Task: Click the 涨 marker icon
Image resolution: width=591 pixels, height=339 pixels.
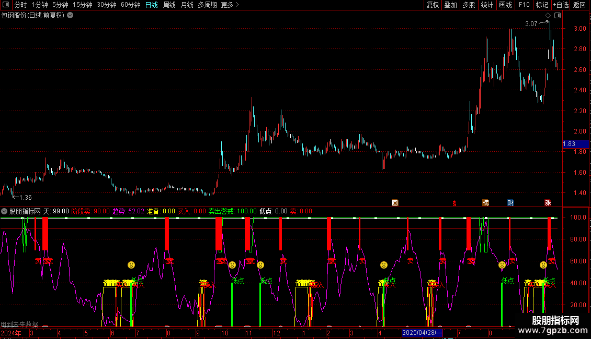Action: click(548, 202)
